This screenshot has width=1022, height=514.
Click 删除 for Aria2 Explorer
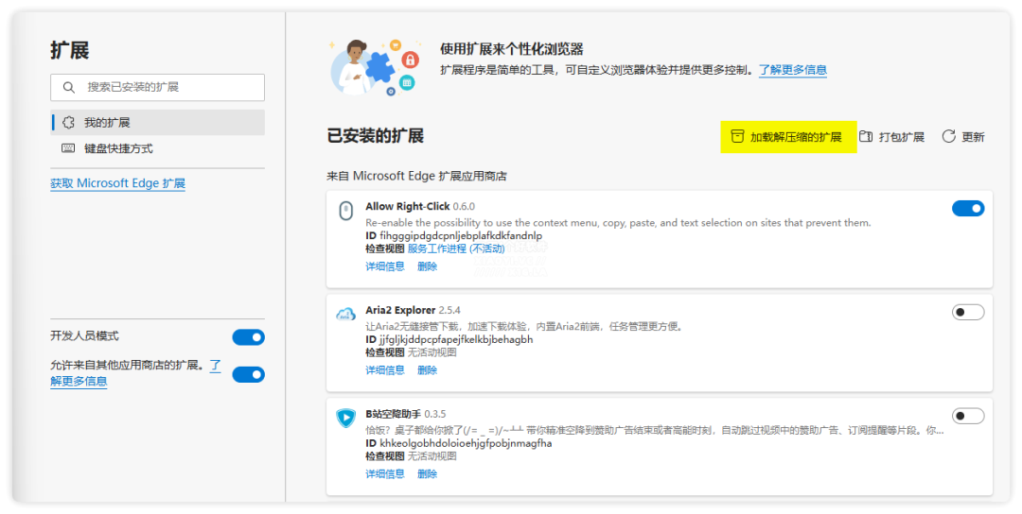click(427, 370)
